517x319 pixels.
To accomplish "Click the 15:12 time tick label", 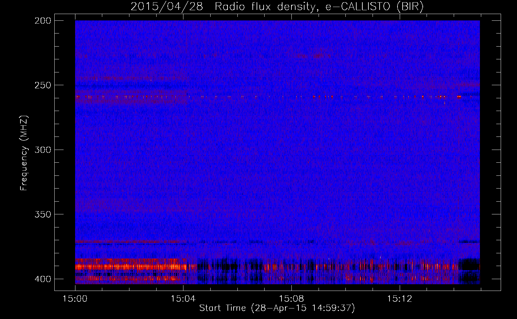I will pyautogui.click(x=399, y=299).
